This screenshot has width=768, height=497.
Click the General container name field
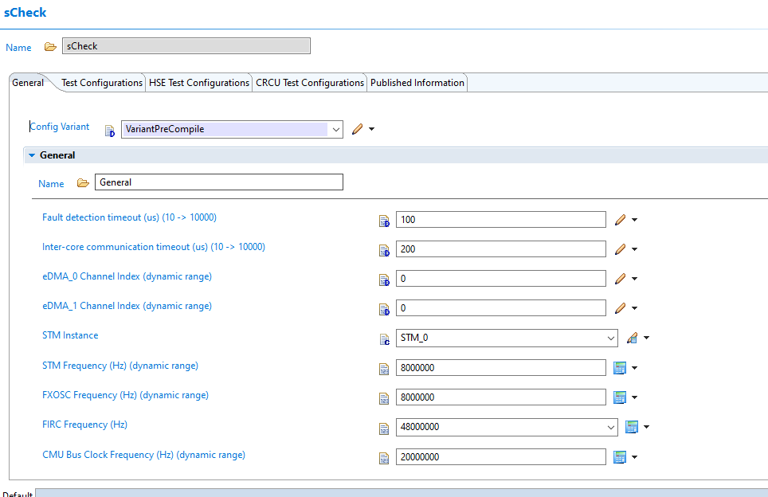point(219,182)
